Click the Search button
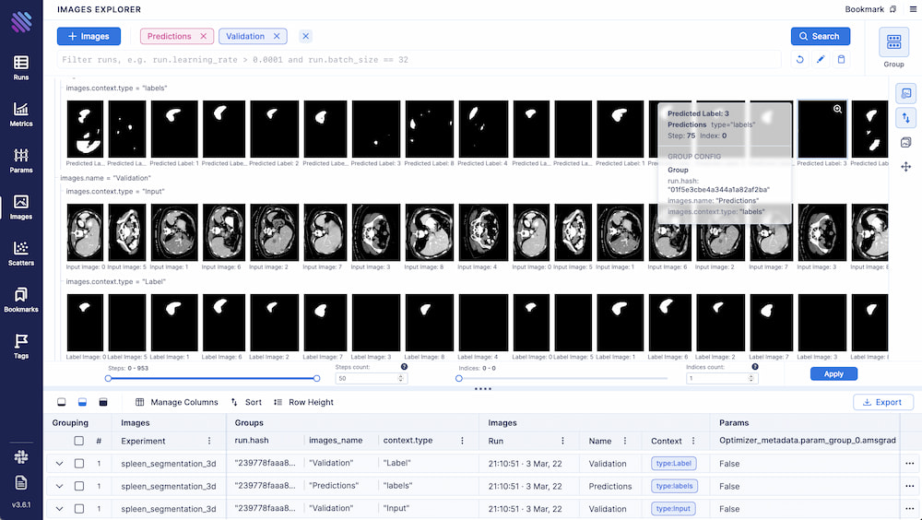922x520 pixels. point(821,37)
